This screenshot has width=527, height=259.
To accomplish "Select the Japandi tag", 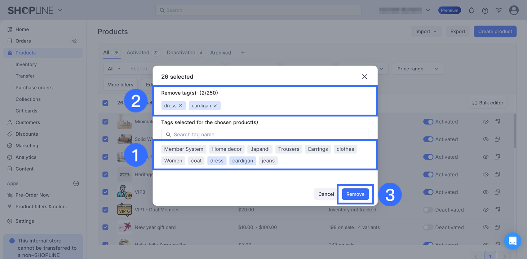I will pos(260,149).
